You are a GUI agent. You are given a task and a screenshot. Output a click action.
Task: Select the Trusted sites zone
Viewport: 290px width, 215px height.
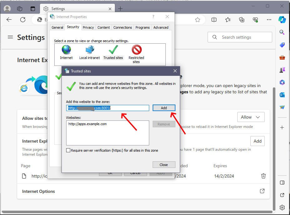click(x=113, y=52)
